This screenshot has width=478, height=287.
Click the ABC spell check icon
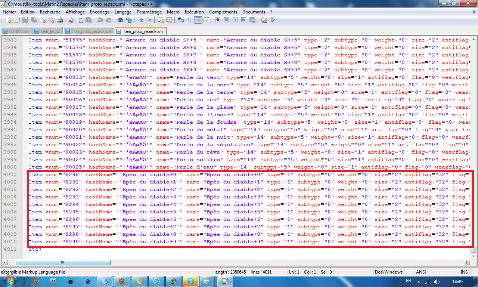(x=273, y=20)
